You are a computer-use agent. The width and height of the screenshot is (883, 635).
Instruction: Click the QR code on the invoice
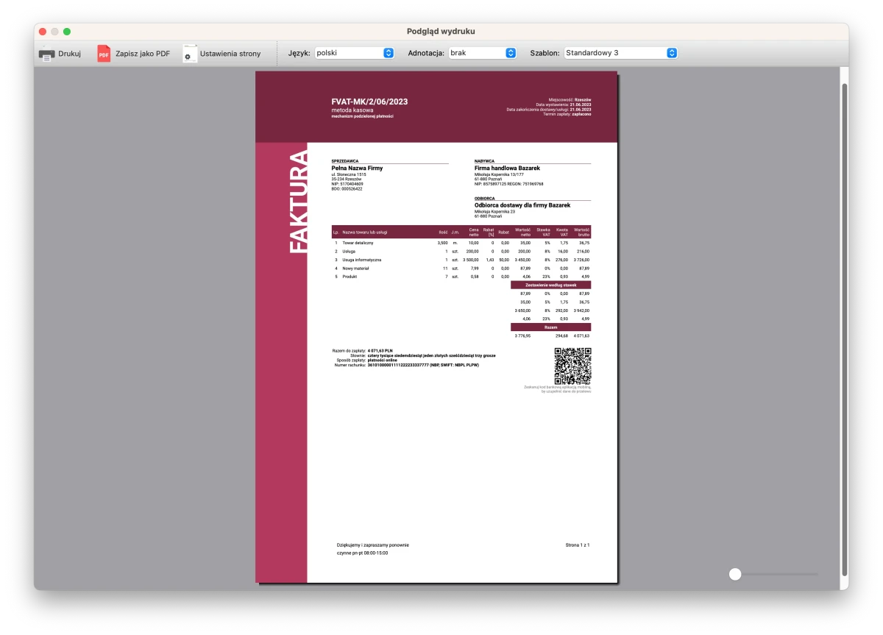click(x=572, y=366)
